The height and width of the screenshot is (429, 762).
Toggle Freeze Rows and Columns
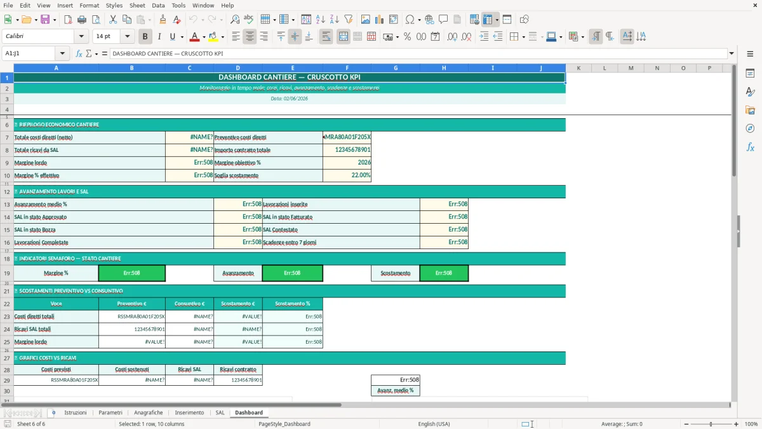pyautogui.click(x=488, y=19)
